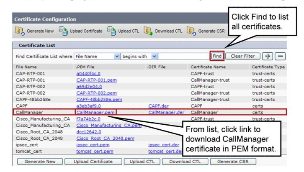Download the CAPF.der file
The image size is (304, 172).
click(158, 106)
